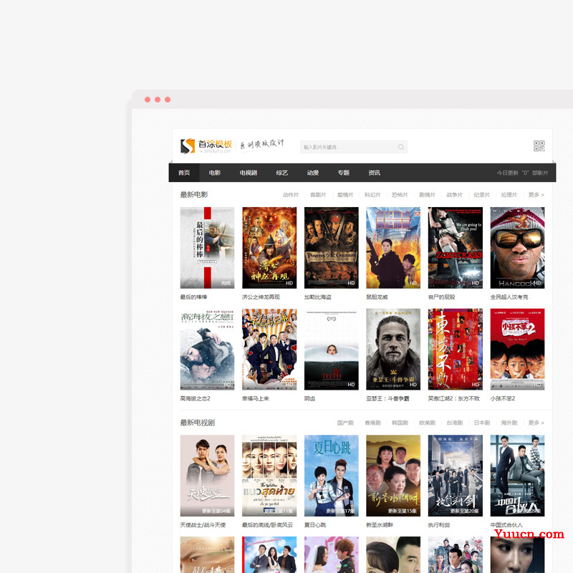Click the 鼠胆龙威 title text
573x573 pixels.
(377, 297)
